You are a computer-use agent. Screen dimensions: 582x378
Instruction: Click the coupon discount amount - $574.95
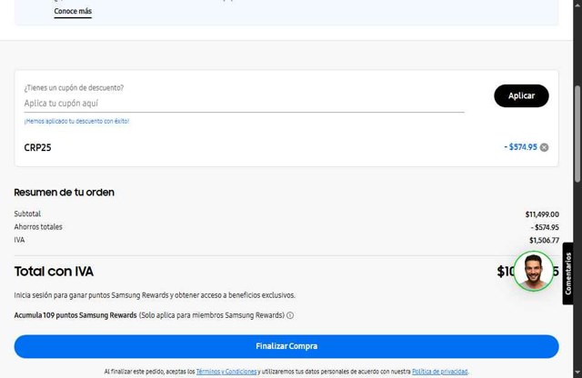(x=520, y=147)
